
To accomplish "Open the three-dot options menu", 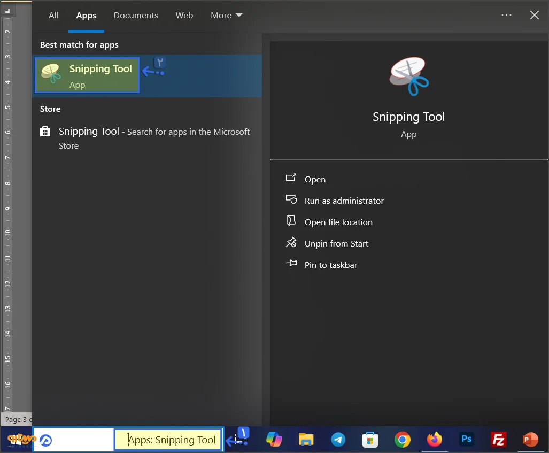I will (506, 15).
